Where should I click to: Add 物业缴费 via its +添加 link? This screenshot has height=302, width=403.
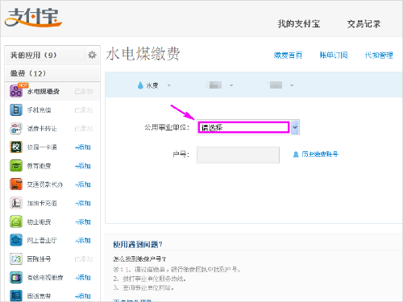tap(83, 221)
